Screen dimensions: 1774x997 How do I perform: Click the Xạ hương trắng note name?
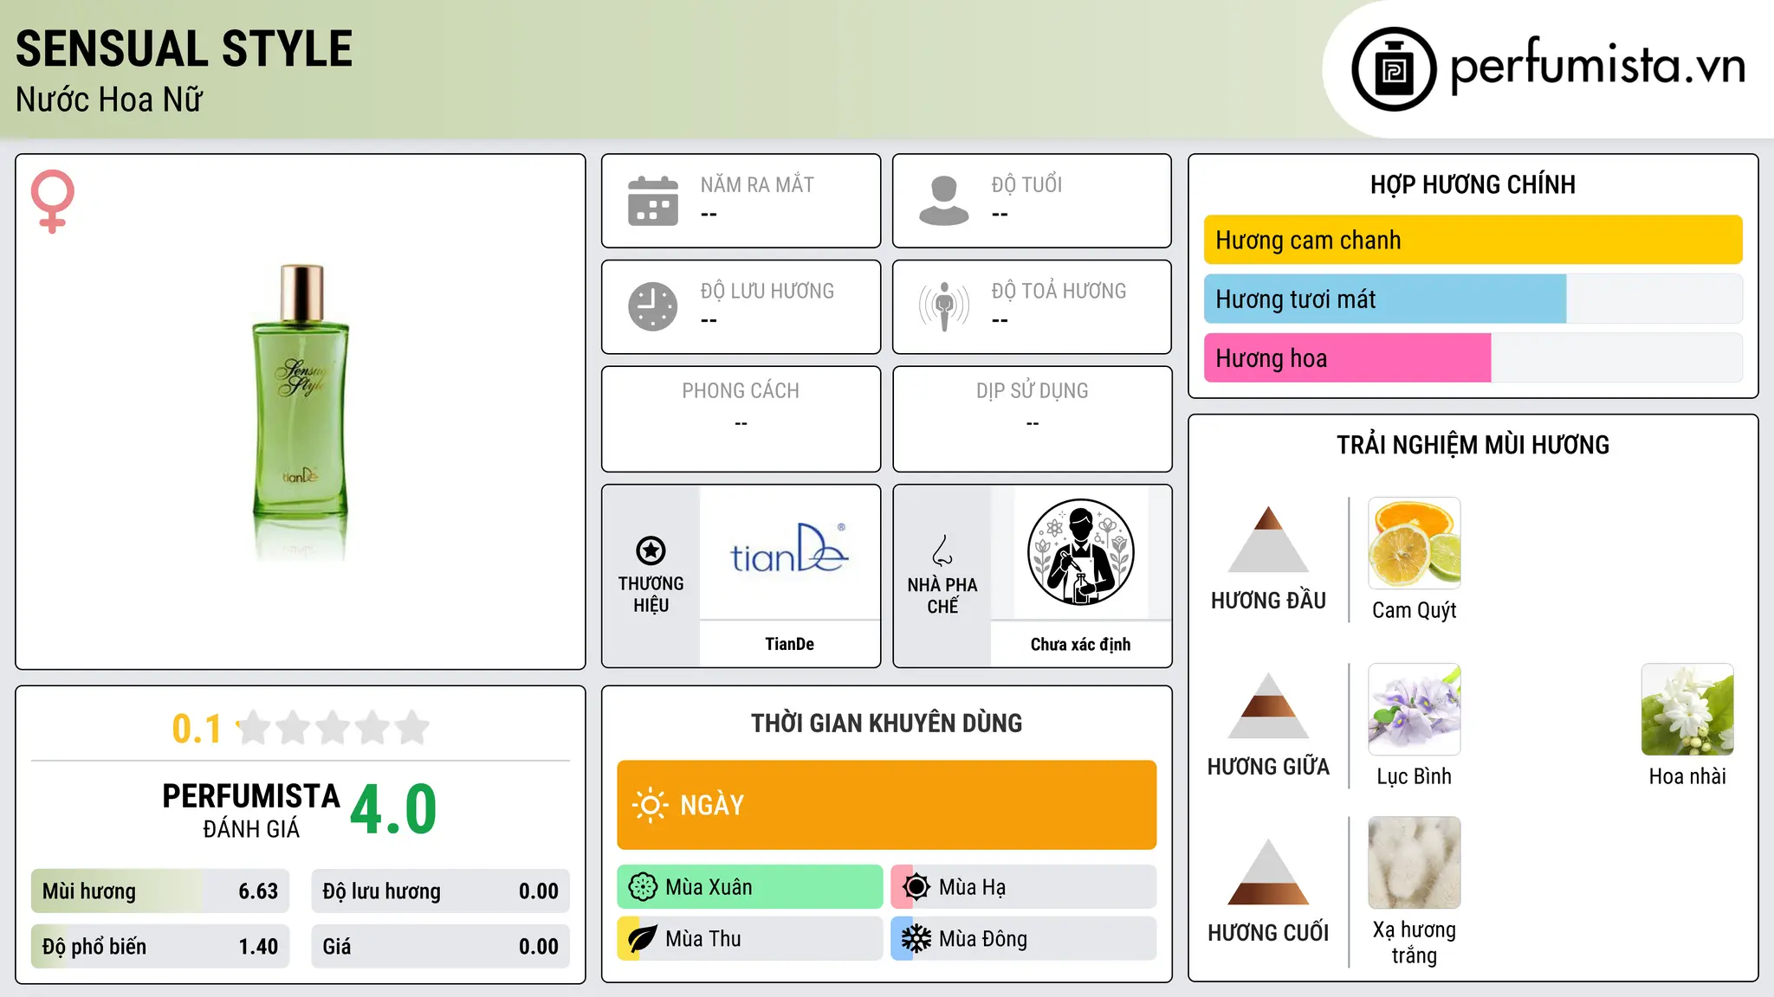[x=1414, y=942]
